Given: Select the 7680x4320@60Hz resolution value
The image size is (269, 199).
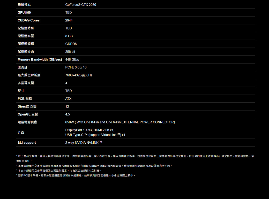Looking at the screenshot, I should click(79, 75).
